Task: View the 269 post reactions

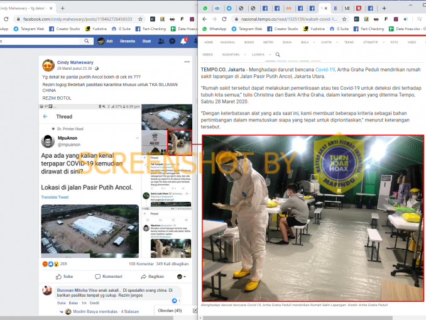Action: pos(55,263)
